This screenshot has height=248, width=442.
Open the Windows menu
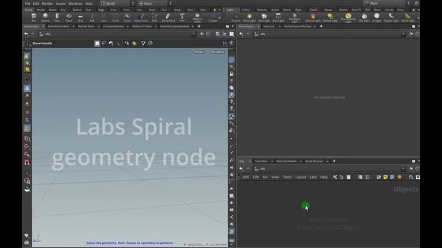coord(75,3)
